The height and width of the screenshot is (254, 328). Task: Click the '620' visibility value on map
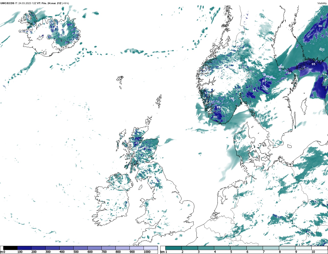(251, 51)
